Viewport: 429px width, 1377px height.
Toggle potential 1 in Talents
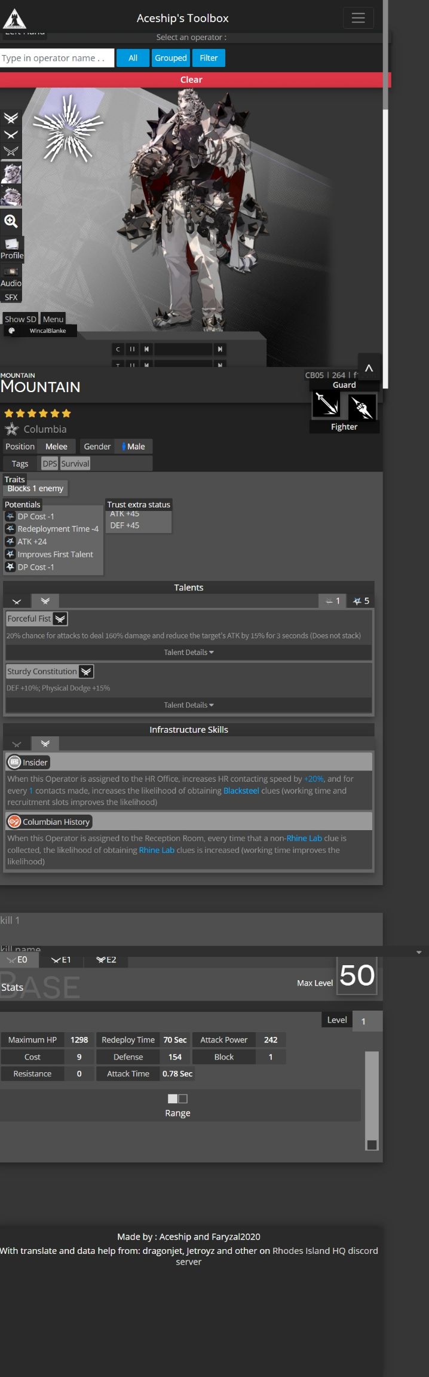332,601
